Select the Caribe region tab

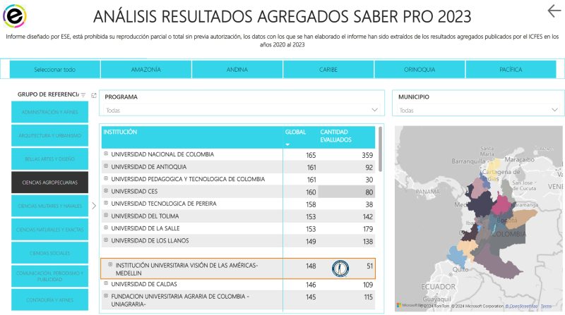click(x=328, y=70)
